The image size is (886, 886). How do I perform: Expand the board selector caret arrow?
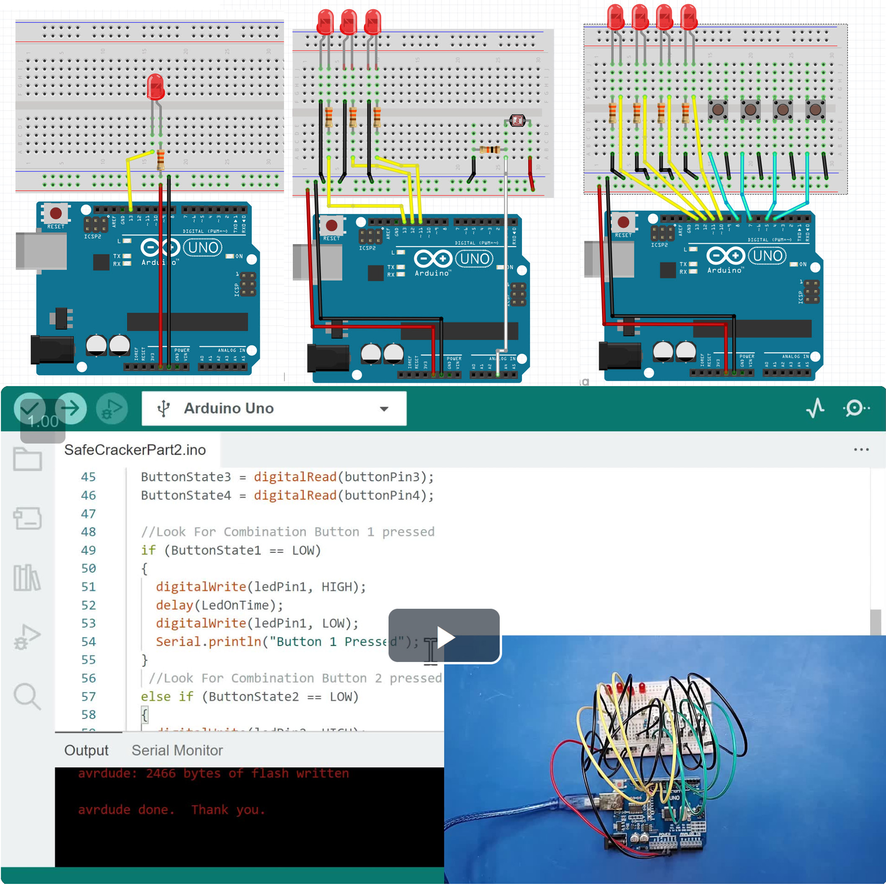tap(384, 408)
